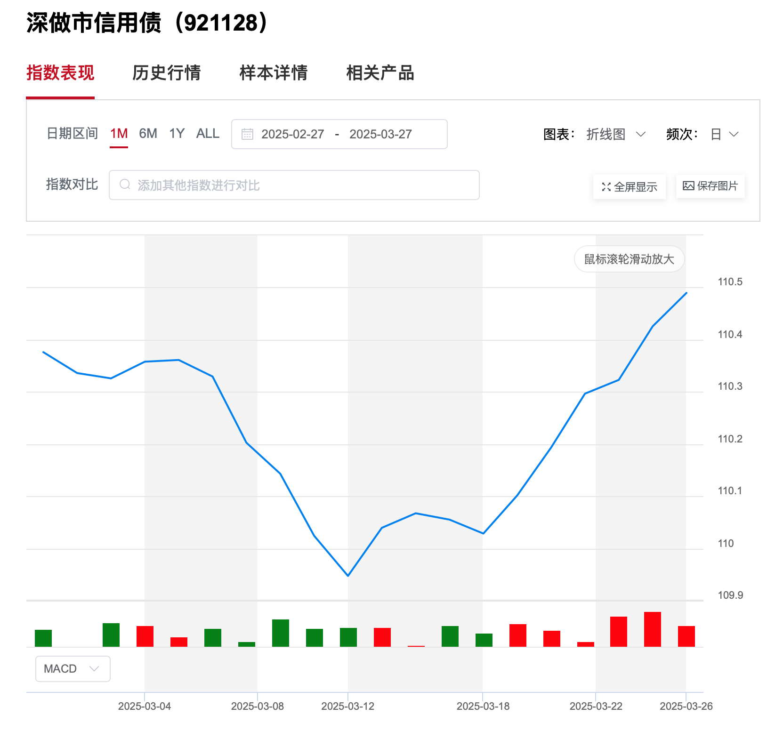Select the 6M date range option
This screenshot has width=775, height=739.
pyautogui.click(x=147, y=134)
